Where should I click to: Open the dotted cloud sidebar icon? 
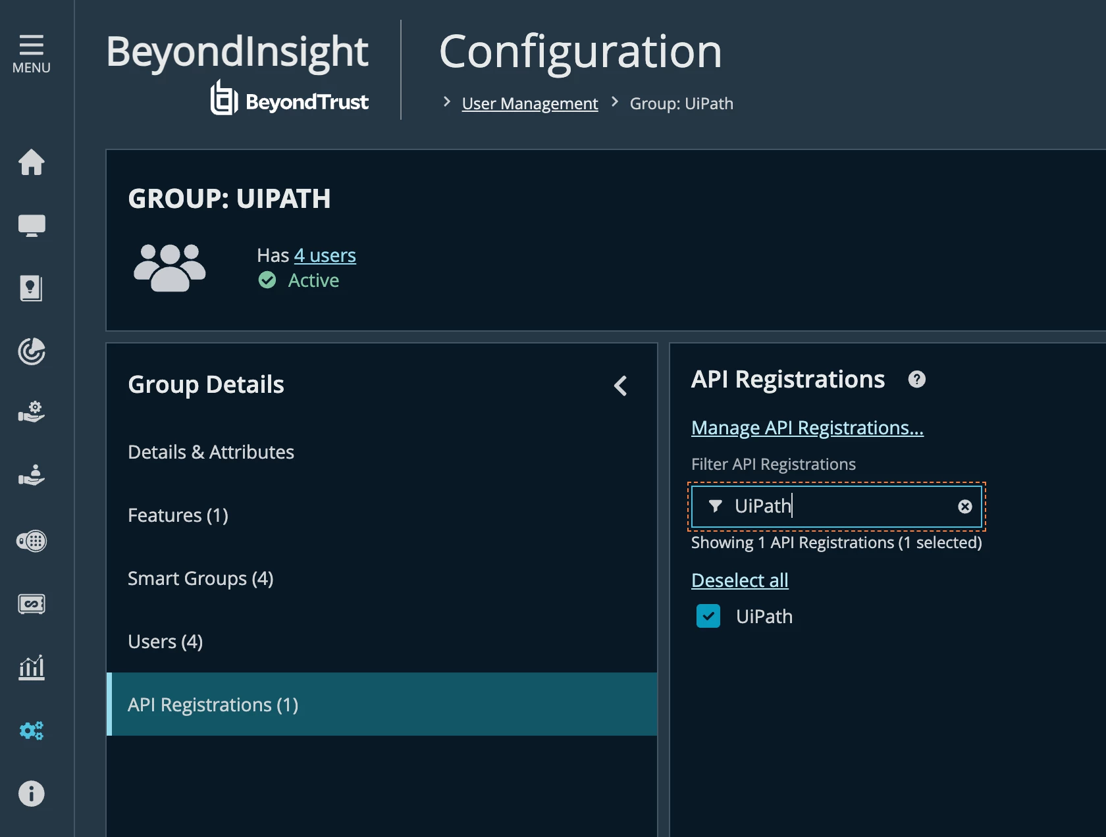31,541
